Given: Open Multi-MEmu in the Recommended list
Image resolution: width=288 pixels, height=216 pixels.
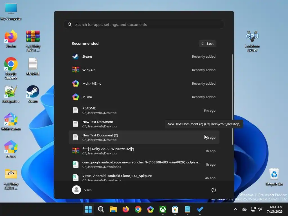Looking at the screenshot, I should pyautogui.click(x=144, y=84).
